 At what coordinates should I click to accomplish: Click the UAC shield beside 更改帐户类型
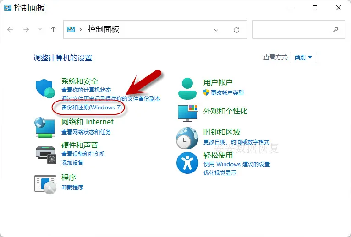[206, 92]
